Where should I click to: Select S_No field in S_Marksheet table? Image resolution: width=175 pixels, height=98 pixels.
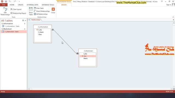(x=87, y=54)
